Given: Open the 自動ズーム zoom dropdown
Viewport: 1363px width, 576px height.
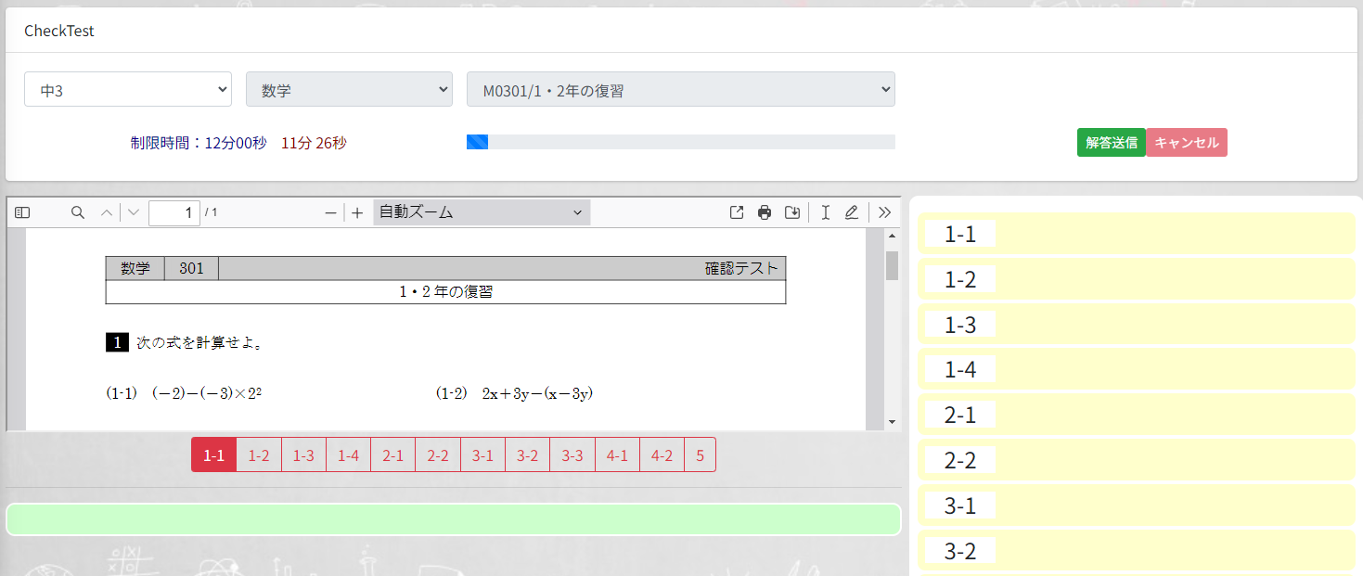Looking at the screenshot, I should pyautogui.click(x=481, y=212).
